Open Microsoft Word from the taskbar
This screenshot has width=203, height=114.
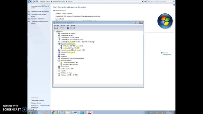[75, 113]
